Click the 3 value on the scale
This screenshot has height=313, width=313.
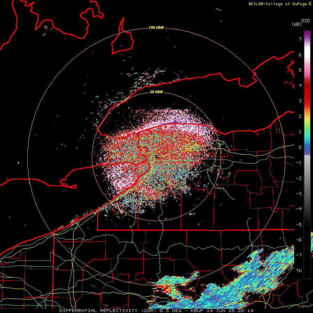[x=300, y=101]
